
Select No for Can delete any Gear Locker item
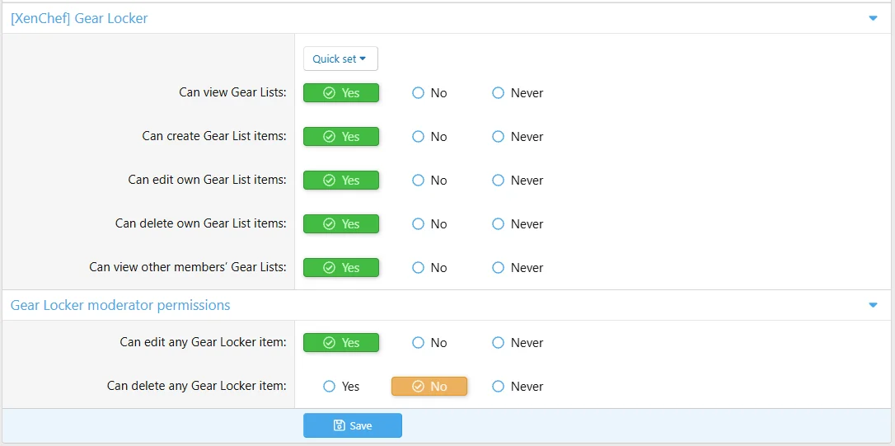tap(429, 387)
